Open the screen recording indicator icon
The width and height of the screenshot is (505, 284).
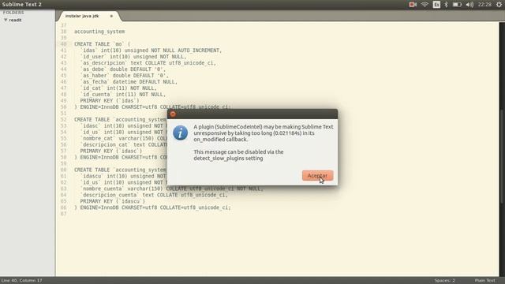click(413, 5)
